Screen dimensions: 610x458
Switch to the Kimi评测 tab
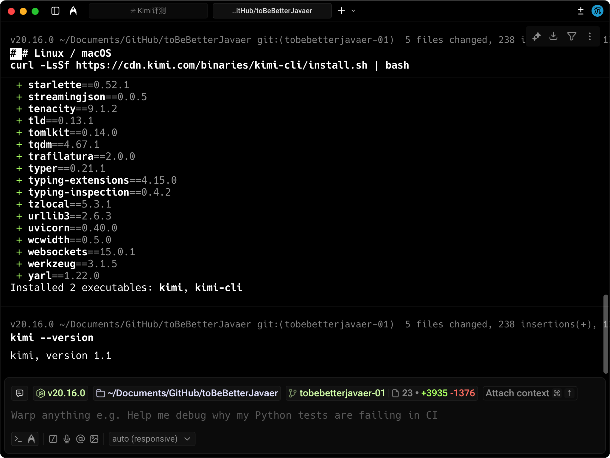point(148,11)
